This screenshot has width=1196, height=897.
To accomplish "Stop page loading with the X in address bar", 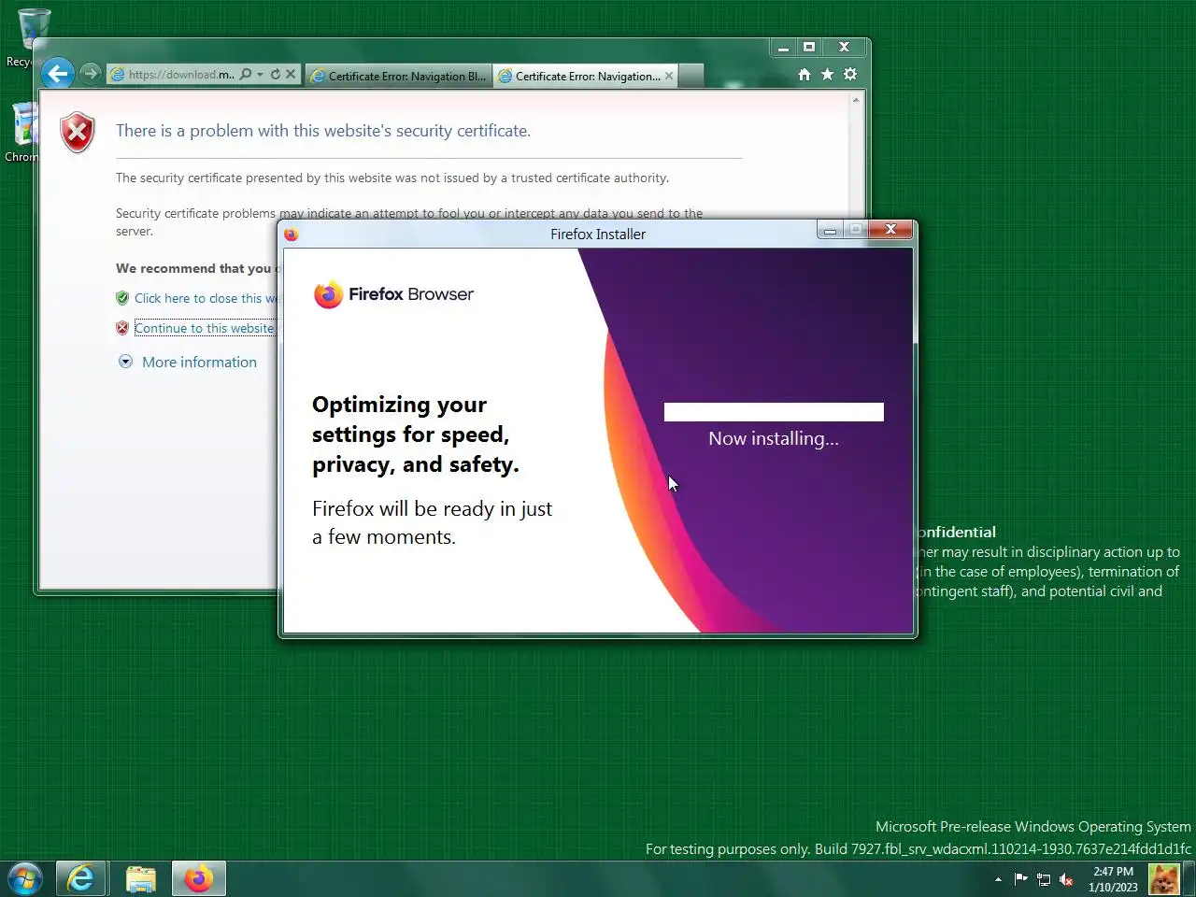I will [291, 75].
